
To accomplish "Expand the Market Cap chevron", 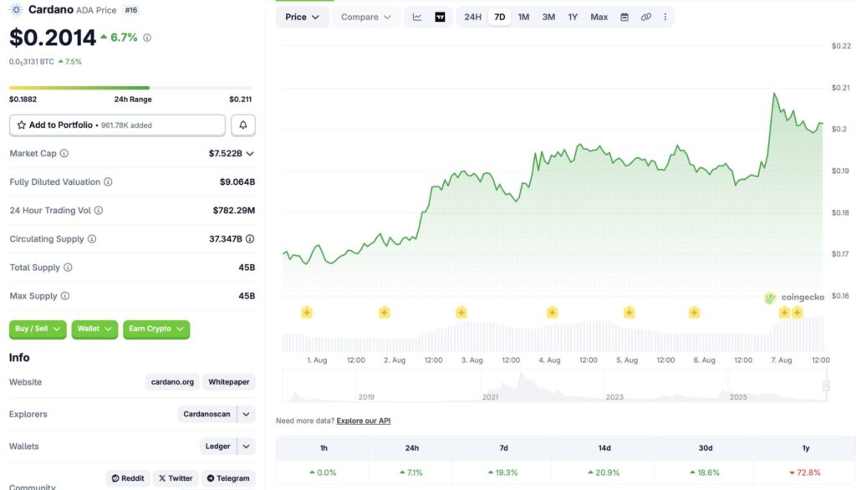I will pyautogui.click(x=250, y=154).
